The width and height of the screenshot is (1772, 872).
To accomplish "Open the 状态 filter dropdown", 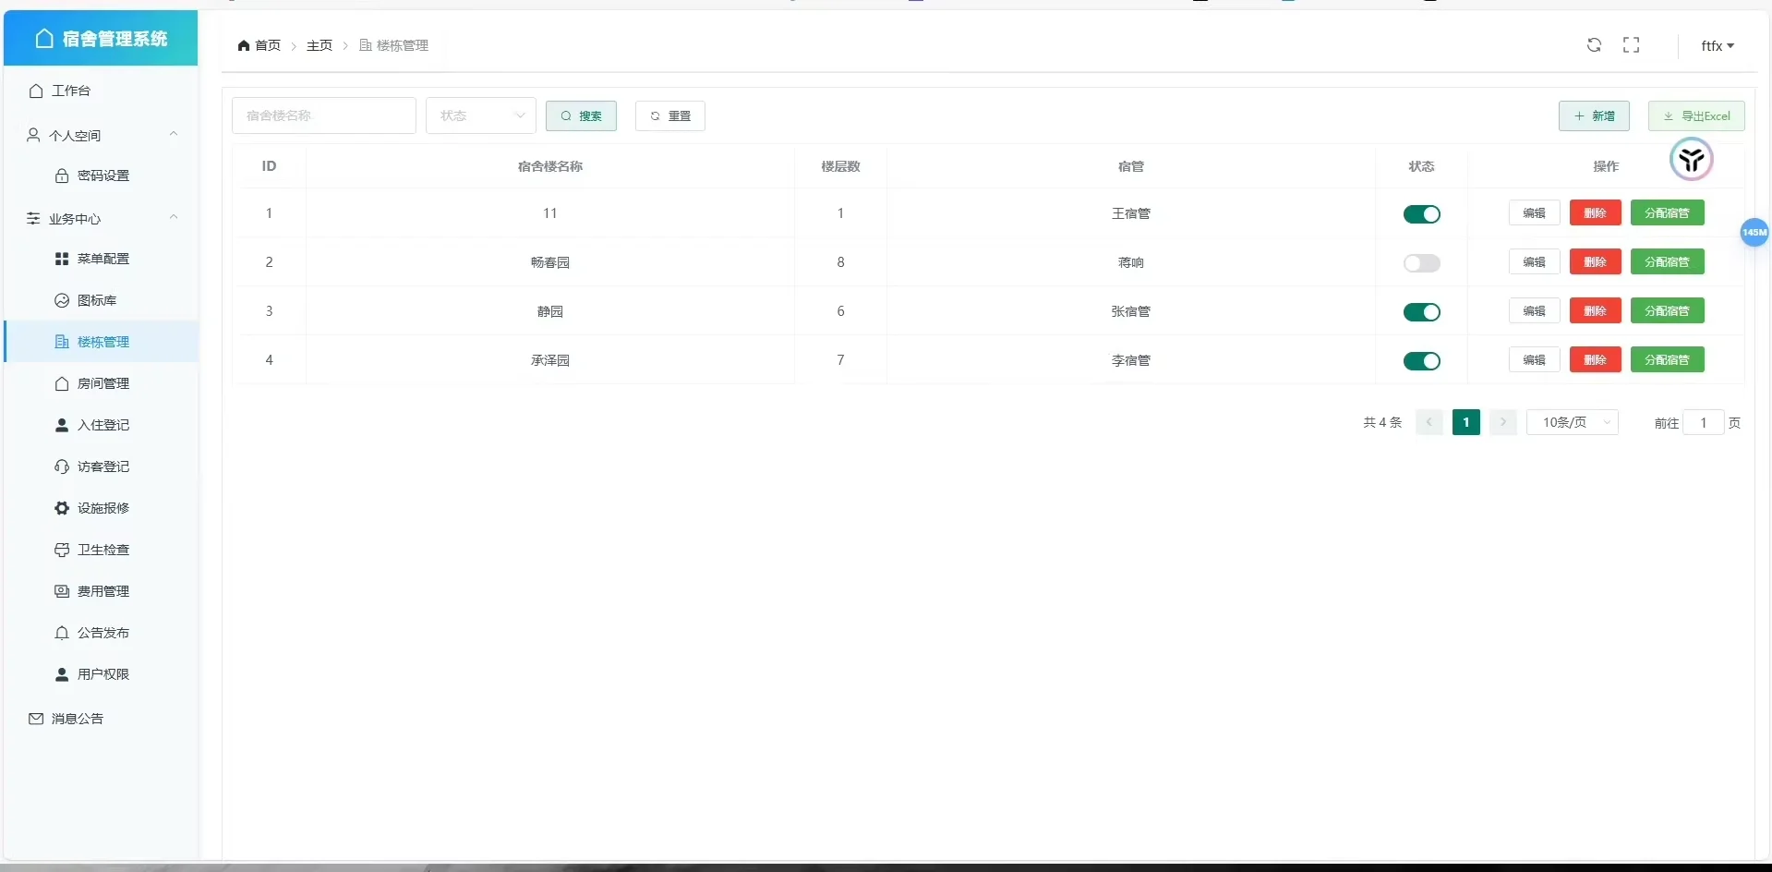I will tap(480, 115).
